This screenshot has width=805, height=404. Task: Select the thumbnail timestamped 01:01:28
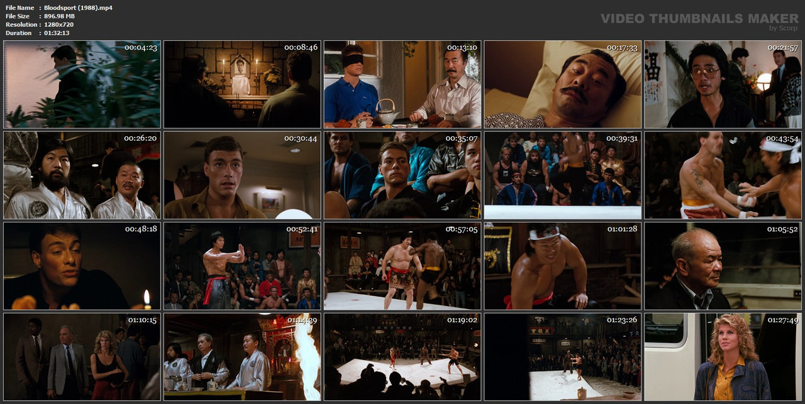[563, 266]
